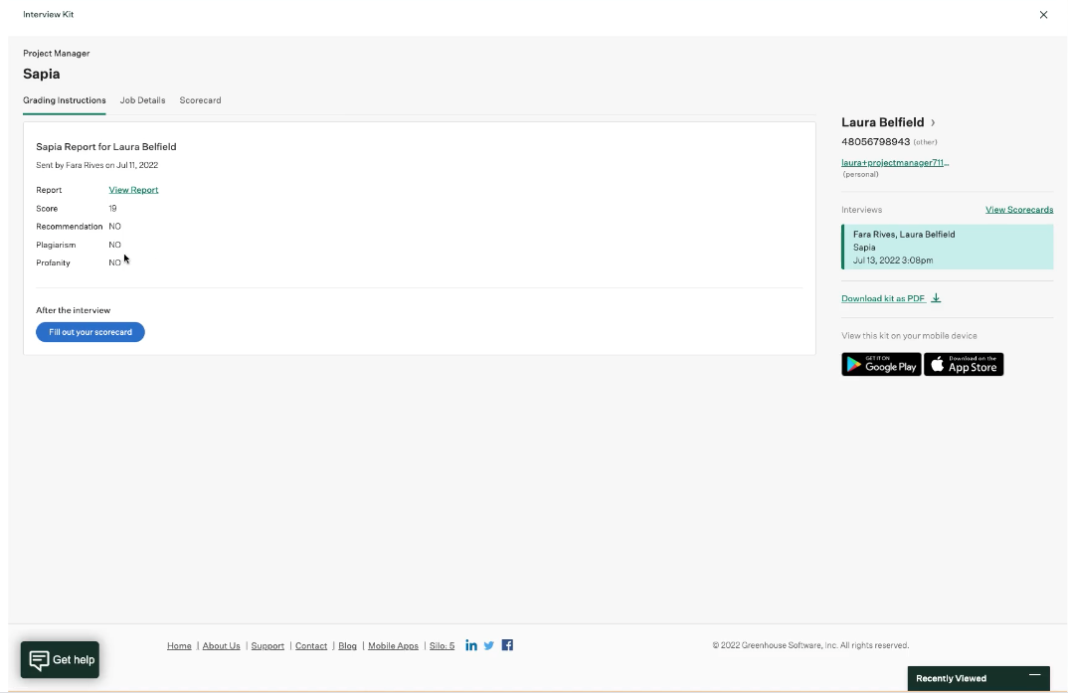Image resolution: width=1068 pixels, height=693 pixels.
Task: Open the Mobile Apps footer link
Action: point(393,646)
